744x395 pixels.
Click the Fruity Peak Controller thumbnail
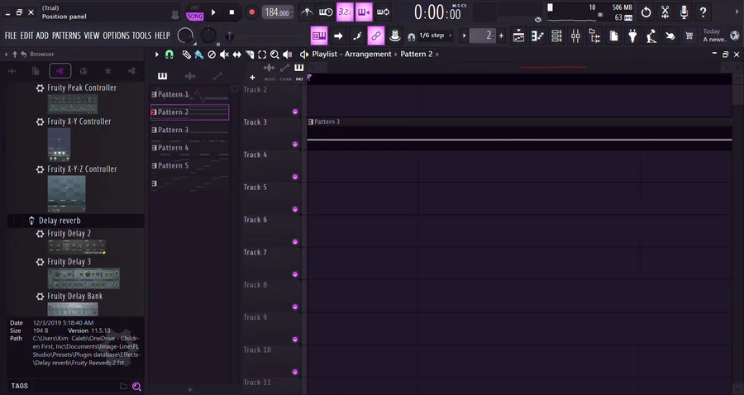tap(73, 103)
